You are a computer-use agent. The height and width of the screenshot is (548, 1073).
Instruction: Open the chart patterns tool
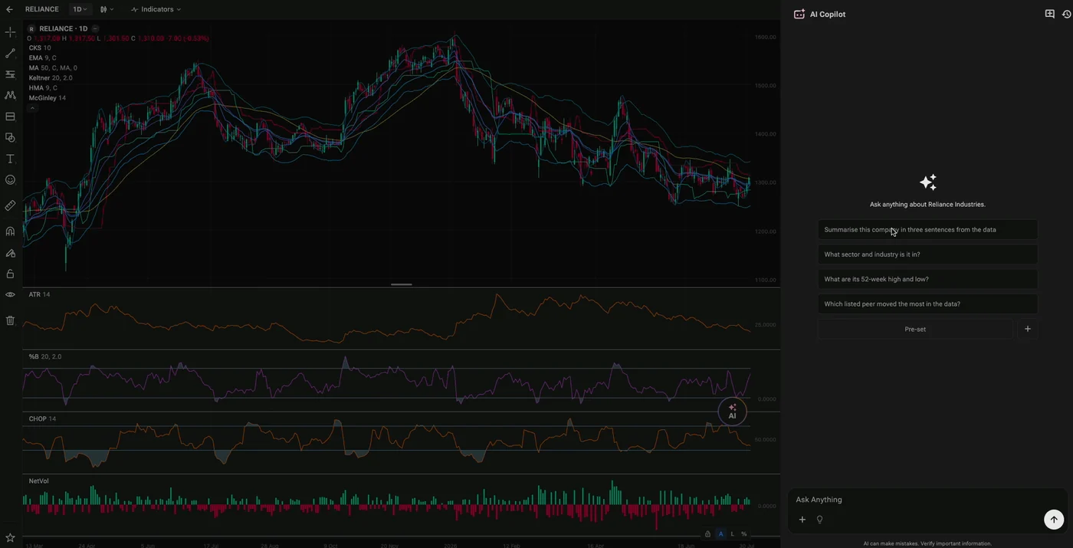10,96
